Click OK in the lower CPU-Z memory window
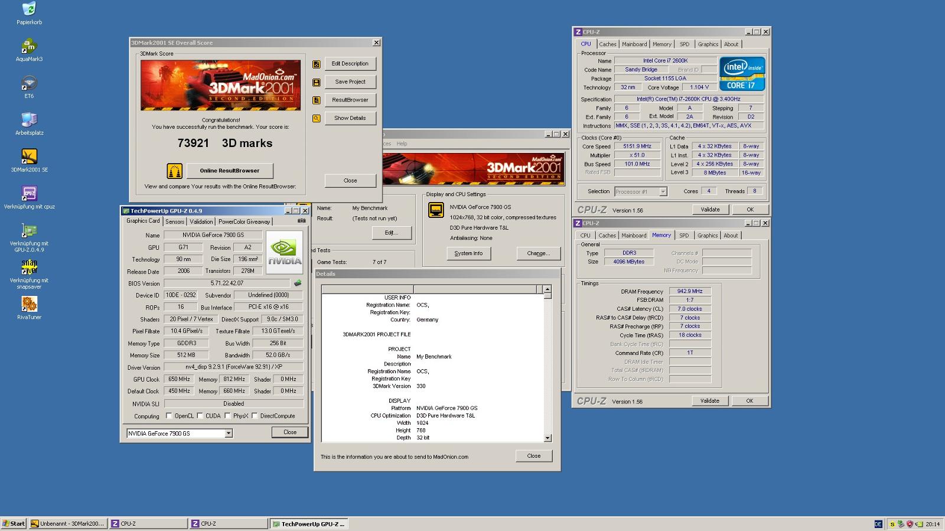 tap(750, 401)
